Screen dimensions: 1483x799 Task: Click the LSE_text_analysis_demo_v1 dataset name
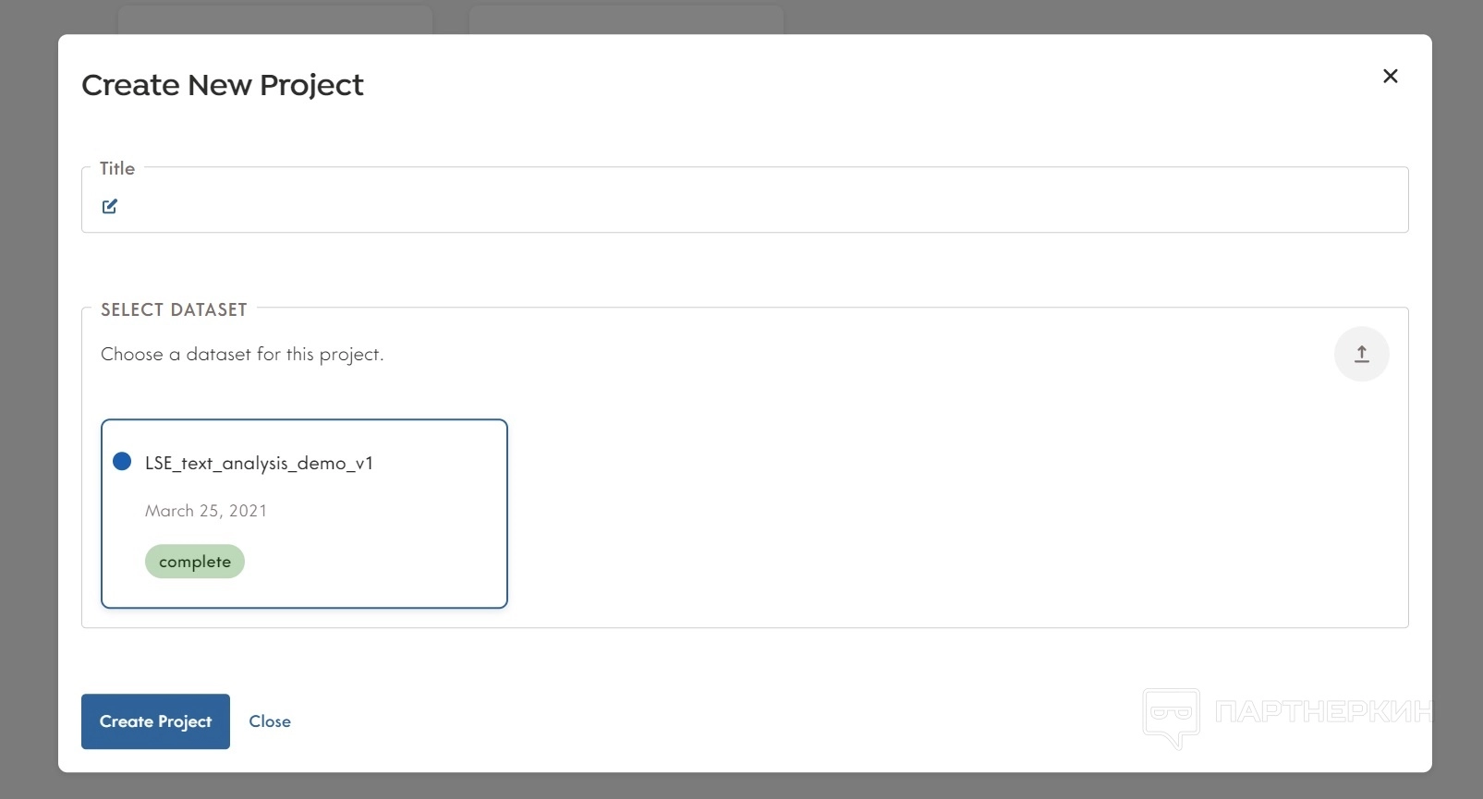pos(259,463)
